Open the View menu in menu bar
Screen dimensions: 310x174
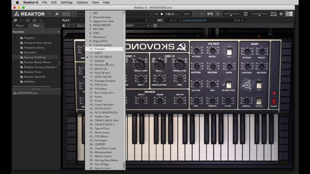[95, 2]
